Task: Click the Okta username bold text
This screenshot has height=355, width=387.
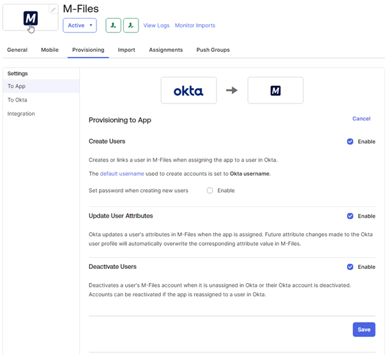Action: click(250, 174)
